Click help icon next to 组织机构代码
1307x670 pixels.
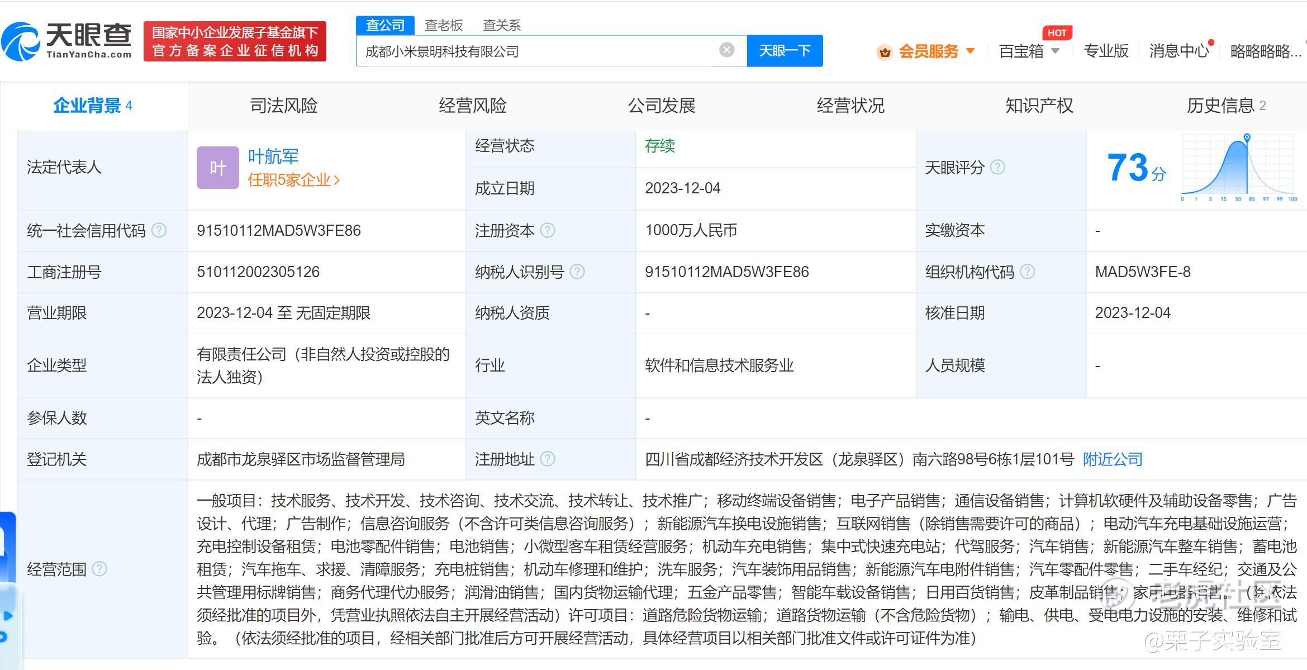pos(1027,272)
